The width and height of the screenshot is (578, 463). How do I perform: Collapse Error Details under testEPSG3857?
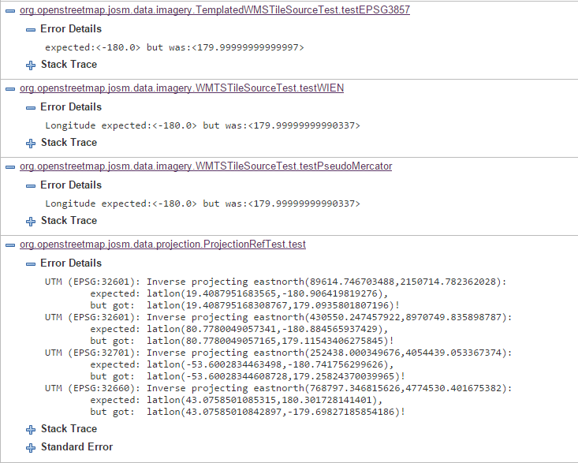[31, 29]
